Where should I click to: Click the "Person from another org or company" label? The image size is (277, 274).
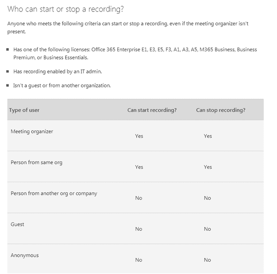coord(54,193)
